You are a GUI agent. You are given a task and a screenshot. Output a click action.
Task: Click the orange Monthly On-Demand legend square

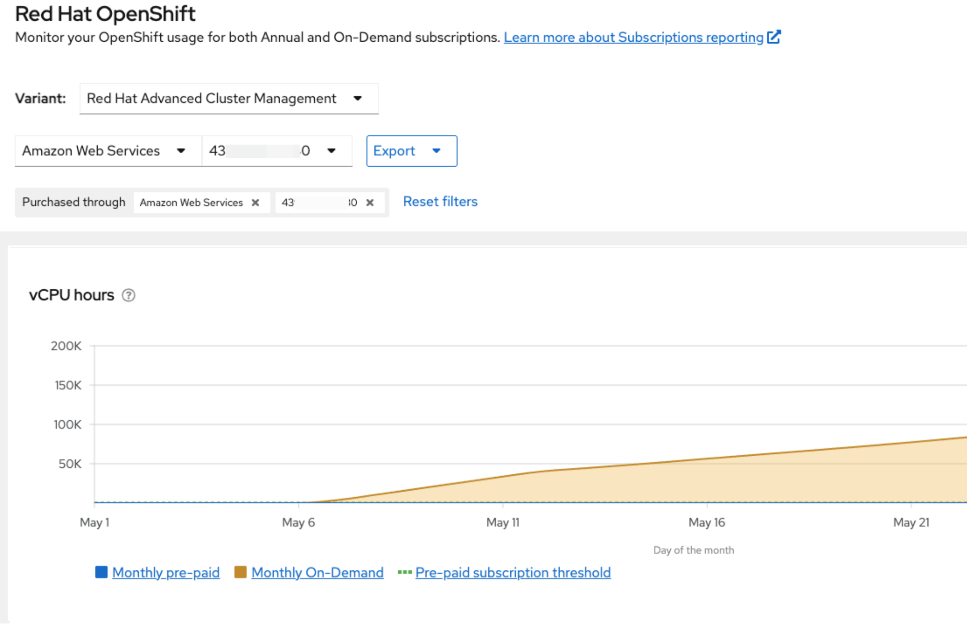click(x=240, y=572)
